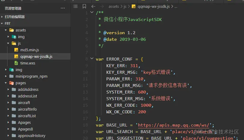Click the outline list icon in editor toolbar

[75, 6]
